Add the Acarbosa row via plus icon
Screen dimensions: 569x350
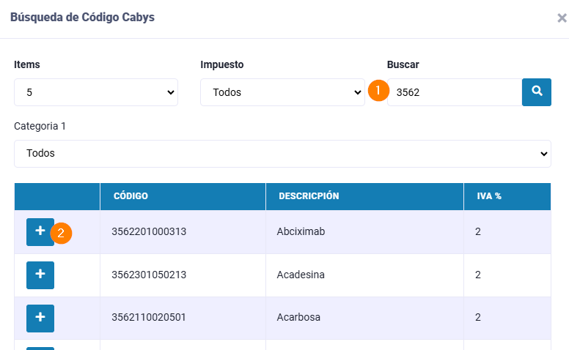click(40, 318)
